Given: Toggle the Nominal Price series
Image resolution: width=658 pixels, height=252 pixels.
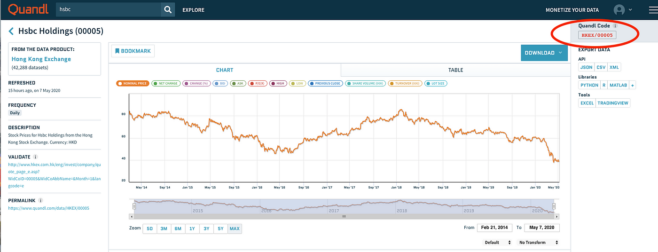Looking at the screenshot, I should (133, 83).
